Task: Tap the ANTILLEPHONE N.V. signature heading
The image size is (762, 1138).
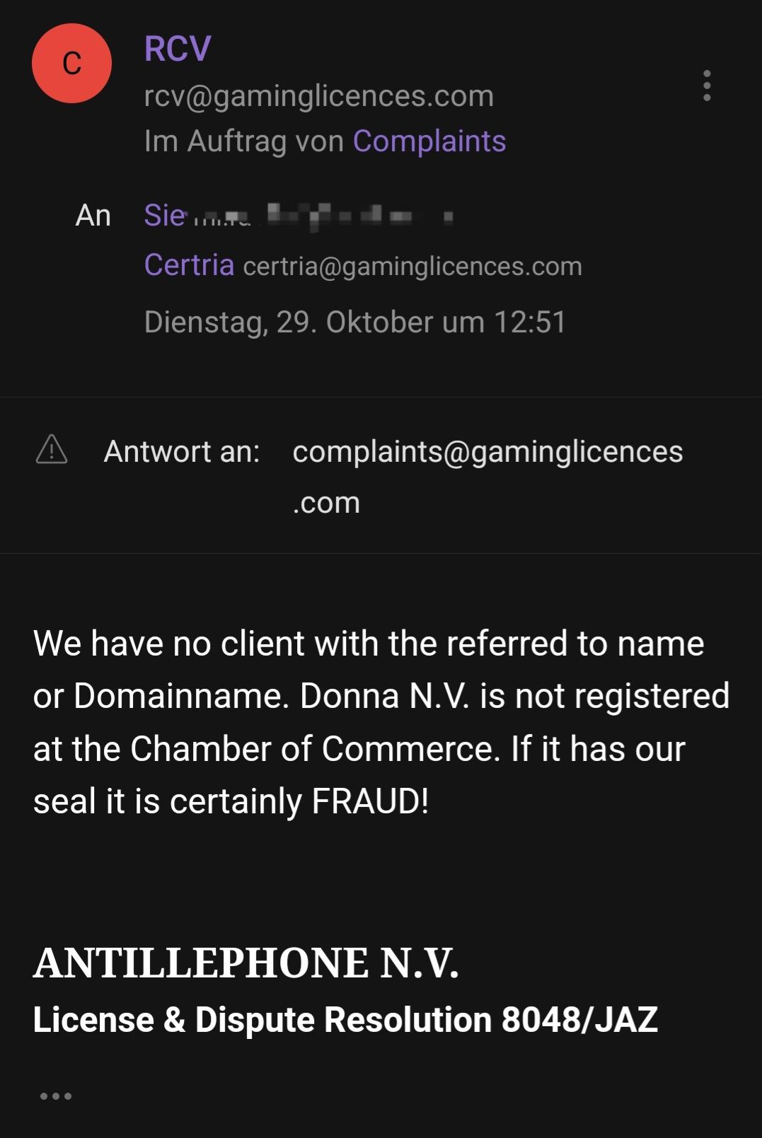Action: tap(246, 963)
